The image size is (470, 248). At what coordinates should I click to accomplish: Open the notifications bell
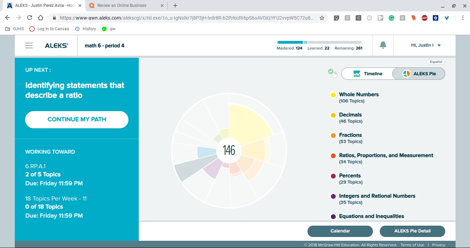(383, 45)
